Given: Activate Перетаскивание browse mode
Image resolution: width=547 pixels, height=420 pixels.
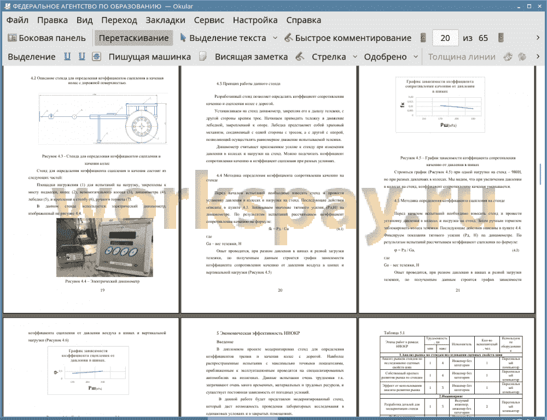Looking at the screenshot, I should click(133, 38).
